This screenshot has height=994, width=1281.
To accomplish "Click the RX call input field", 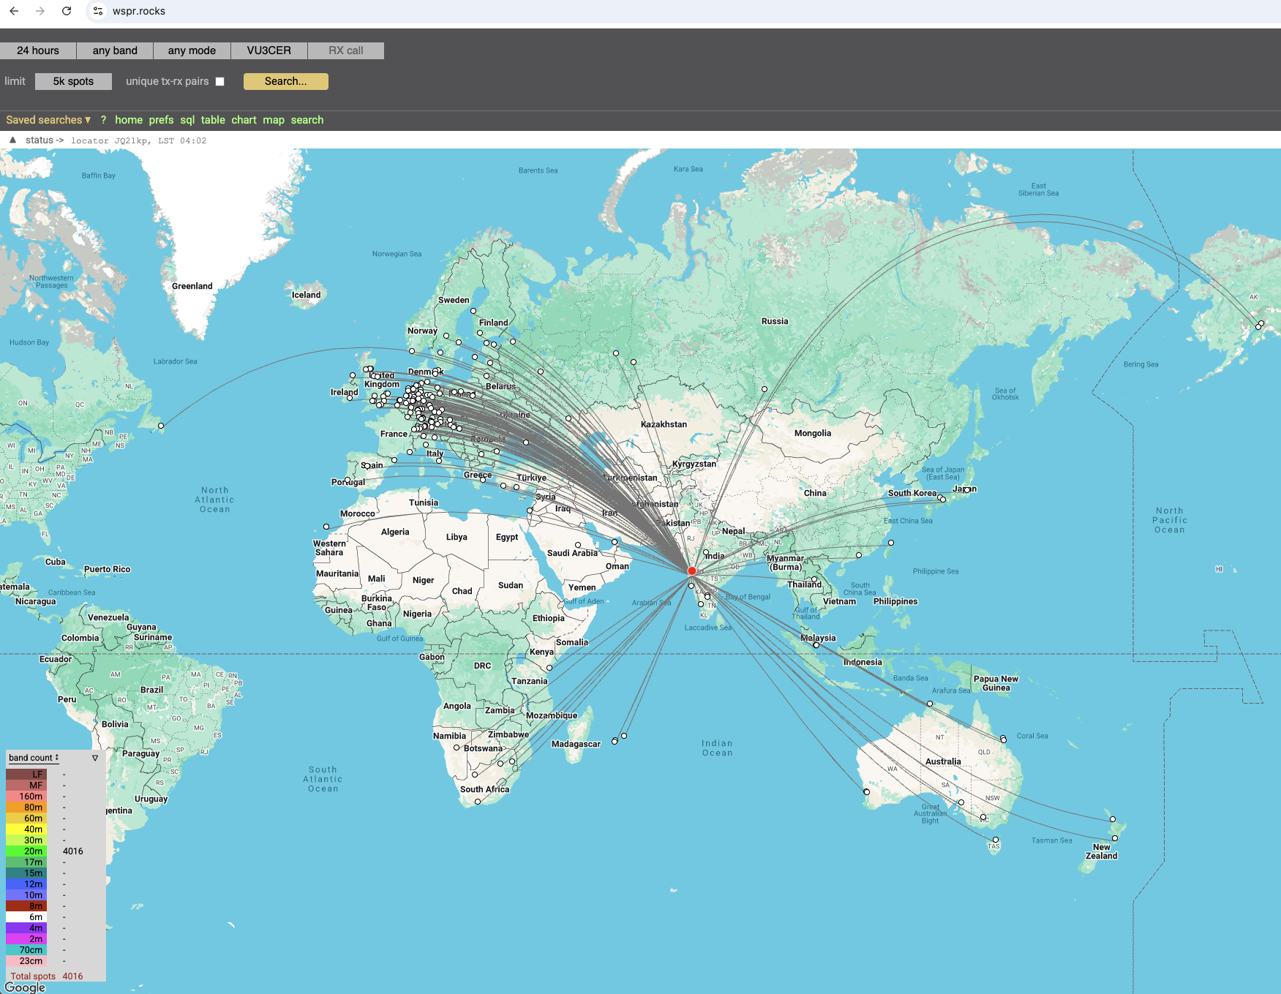I will coord(346,50).
